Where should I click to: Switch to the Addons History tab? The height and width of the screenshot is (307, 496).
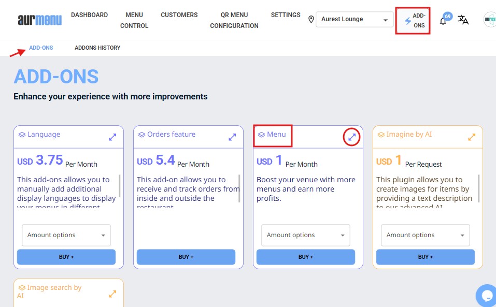(x=97, y=48)
